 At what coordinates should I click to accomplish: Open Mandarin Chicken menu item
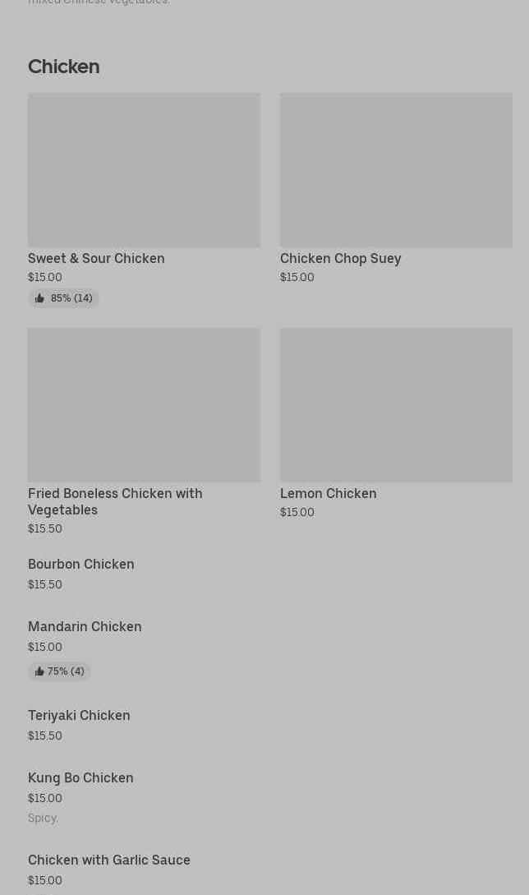[x=85, y=626]
